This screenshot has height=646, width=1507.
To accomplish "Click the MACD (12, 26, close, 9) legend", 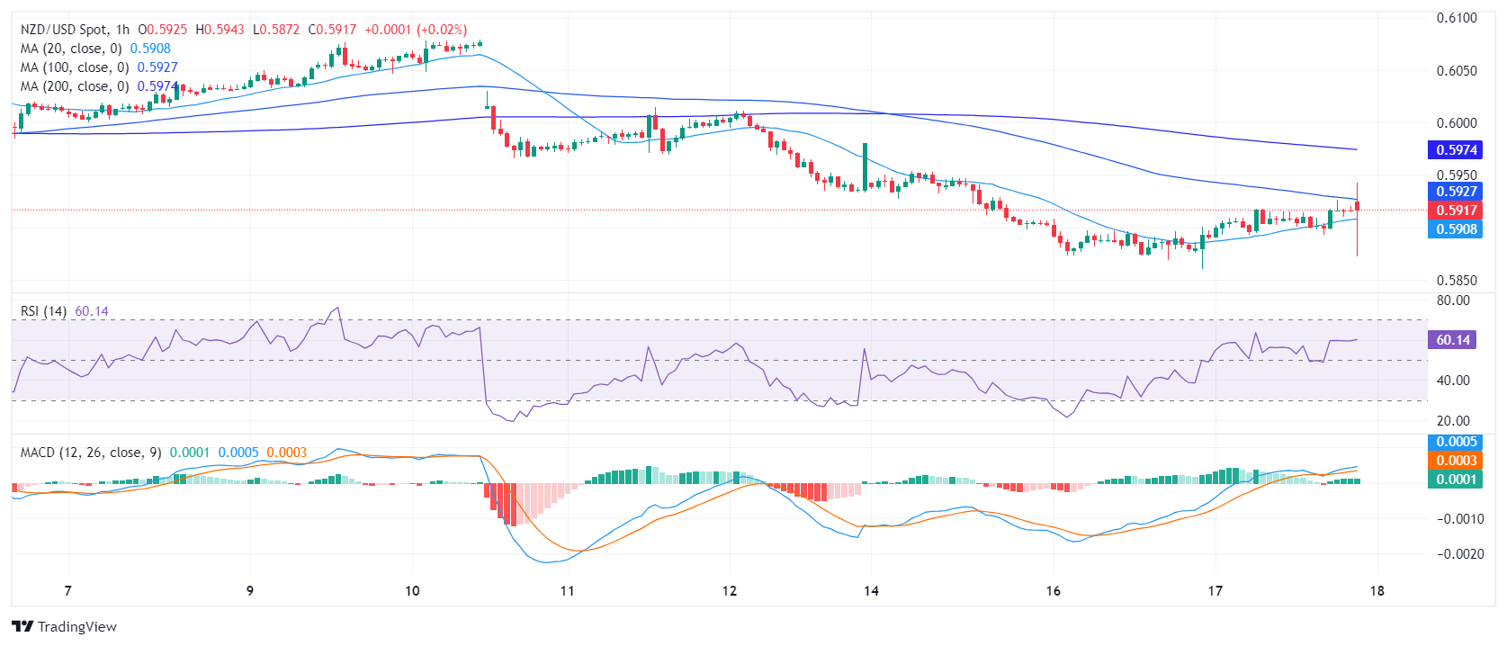I will (91, 453).
